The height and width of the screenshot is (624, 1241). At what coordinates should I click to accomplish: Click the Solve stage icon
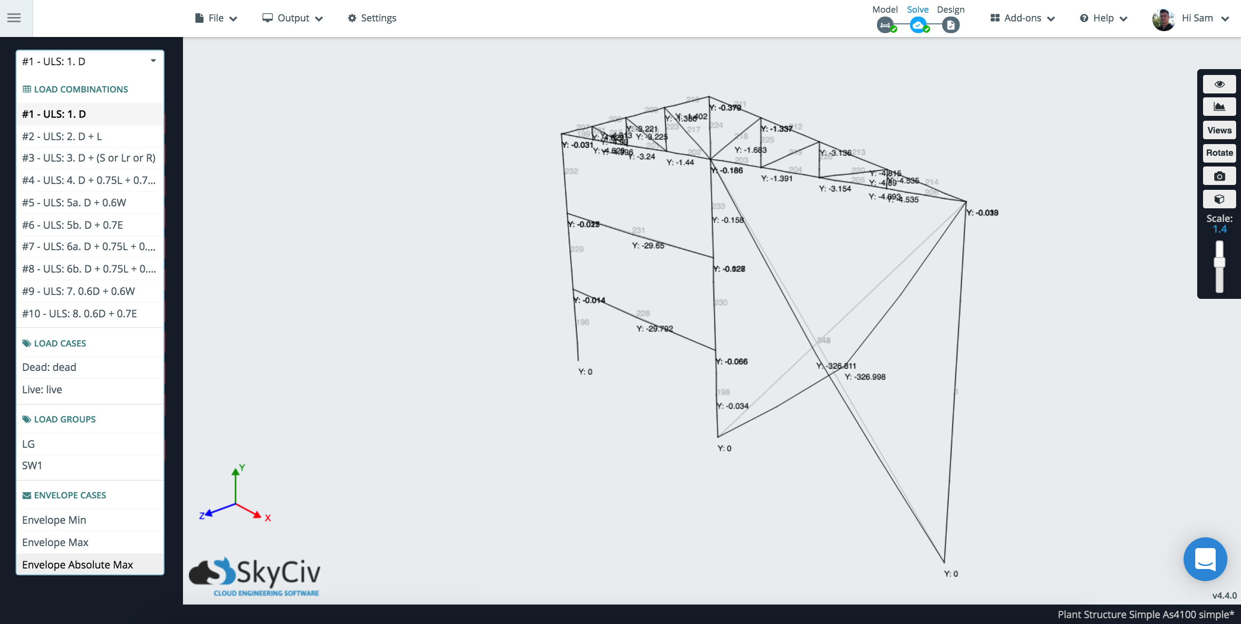[x=917, y=25]
